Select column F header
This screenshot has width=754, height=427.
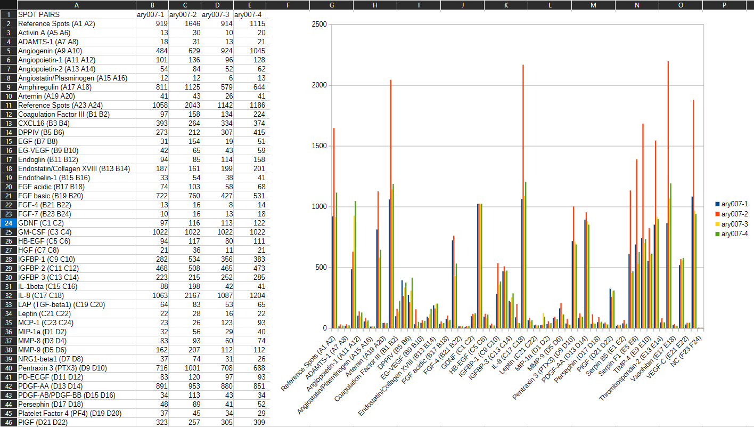click(288, 5)
